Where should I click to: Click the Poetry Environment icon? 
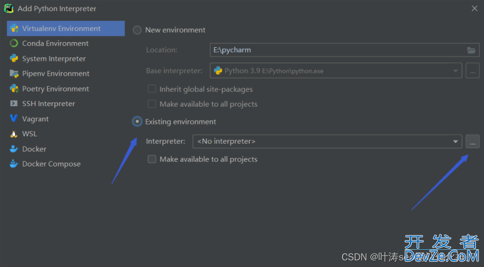tap(14, 89)
